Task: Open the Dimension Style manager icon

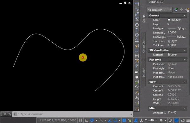Action: (137, 109)
